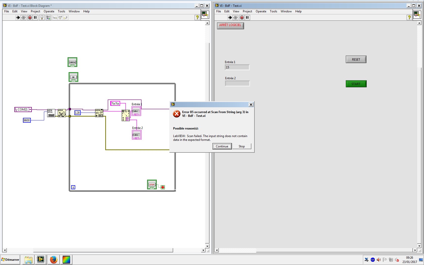Viewport: 424px width, 265px height.
Task: Pause execution in front panel toolbar
Action: tap(247, 17)
